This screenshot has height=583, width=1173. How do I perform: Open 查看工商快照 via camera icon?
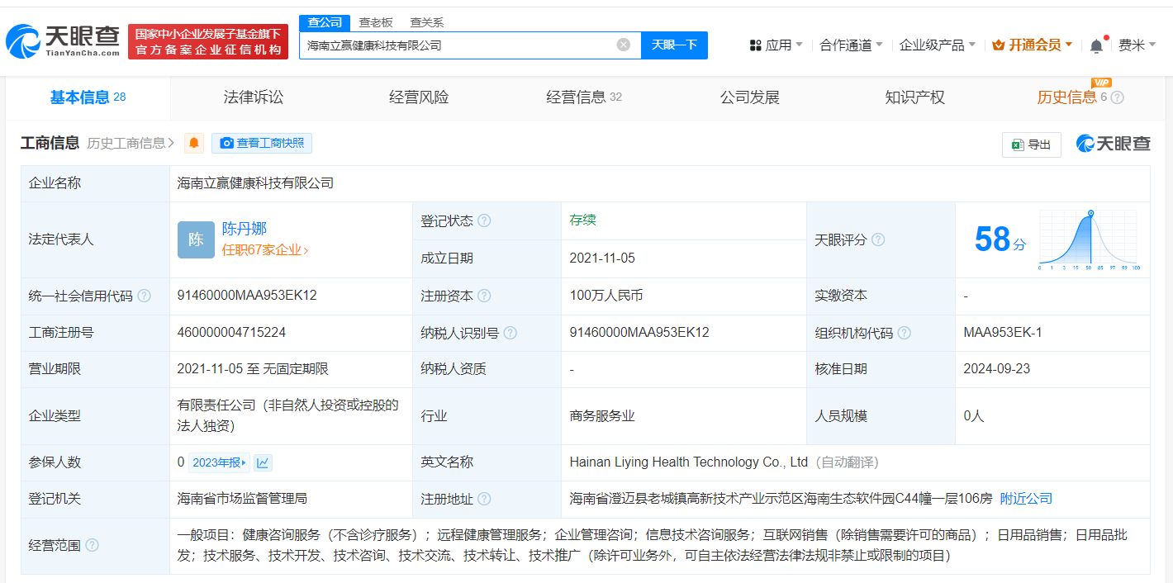pyautogui.click(x=261, y=143)
